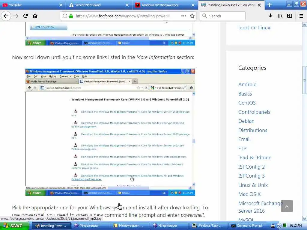Screen dimensions: 307x230
Task: Reload the current page
Action: coord(26,16)
